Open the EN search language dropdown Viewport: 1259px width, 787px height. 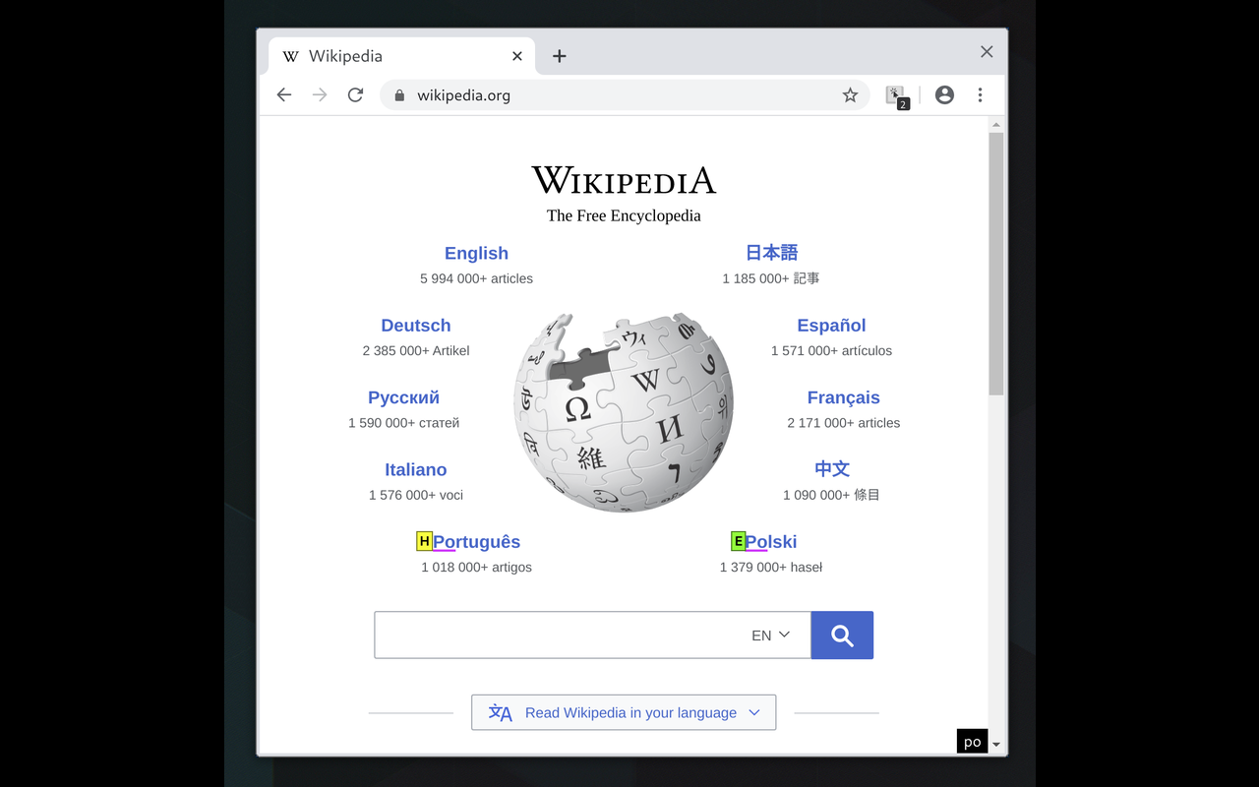coord(770,636)
